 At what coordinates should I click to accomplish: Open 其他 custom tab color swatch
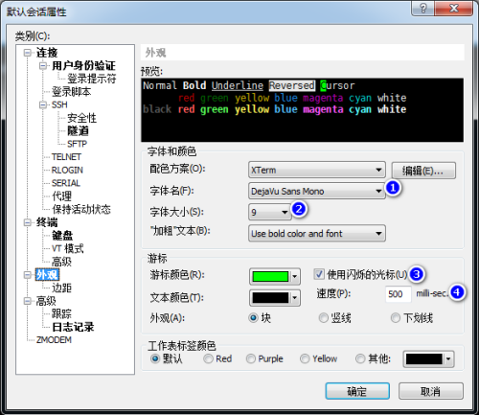point(428,359)
